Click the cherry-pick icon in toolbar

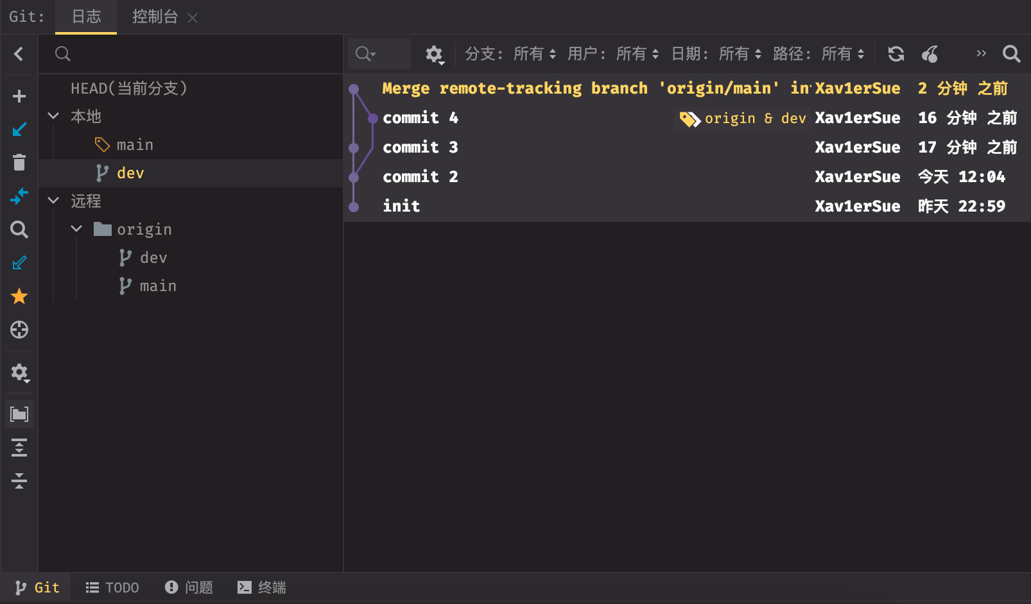[x=930, y=54]
